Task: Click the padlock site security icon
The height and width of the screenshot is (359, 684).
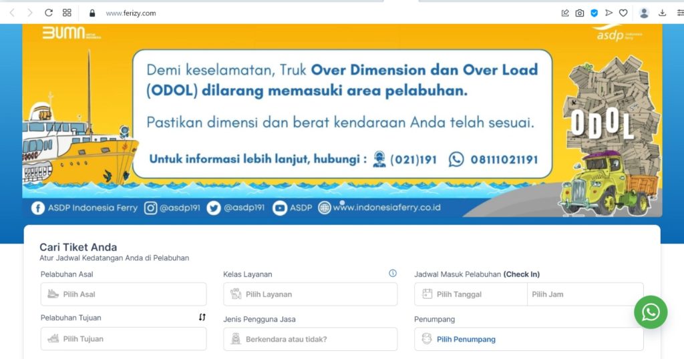Action: (92, 13)
